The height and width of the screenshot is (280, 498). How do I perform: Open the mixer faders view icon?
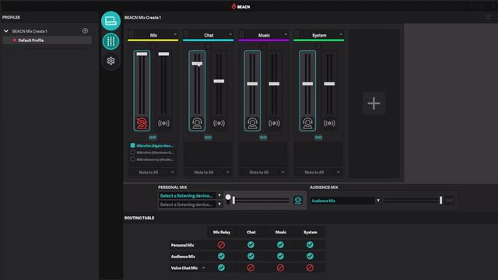pos(110,41)
